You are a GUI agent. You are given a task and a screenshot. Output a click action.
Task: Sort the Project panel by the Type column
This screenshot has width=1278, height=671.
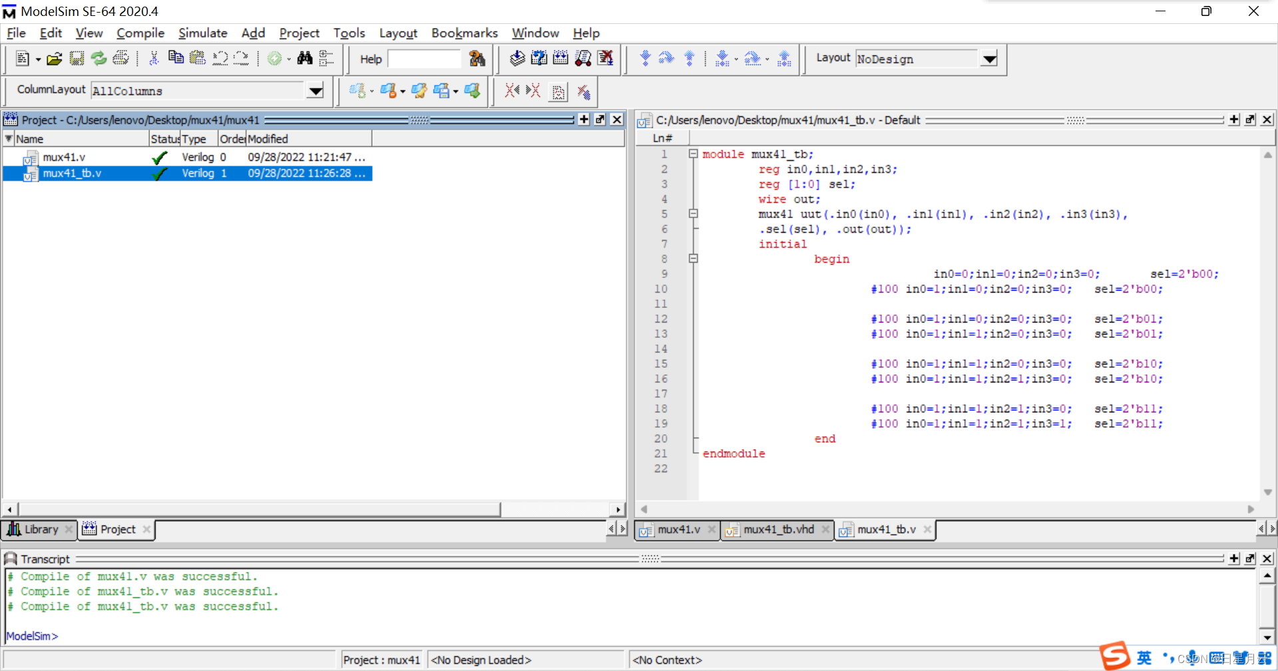pyautogui.click(x=200, y=138)
